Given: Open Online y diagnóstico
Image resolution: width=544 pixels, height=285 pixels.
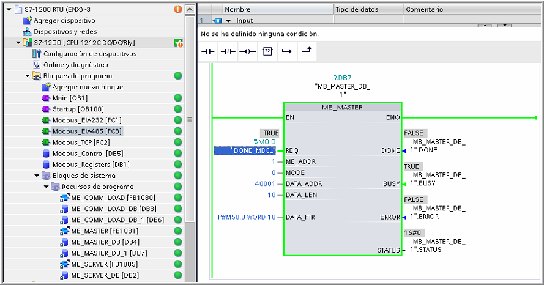Looking at the screenshot, I should click(x=75, y=65).
